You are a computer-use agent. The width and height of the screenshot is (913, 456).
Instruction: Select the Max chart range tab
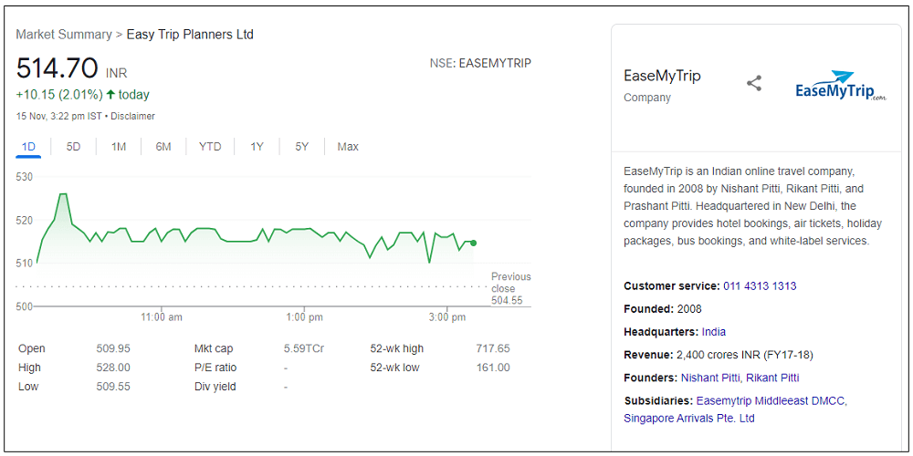click(x=348, y=147)
